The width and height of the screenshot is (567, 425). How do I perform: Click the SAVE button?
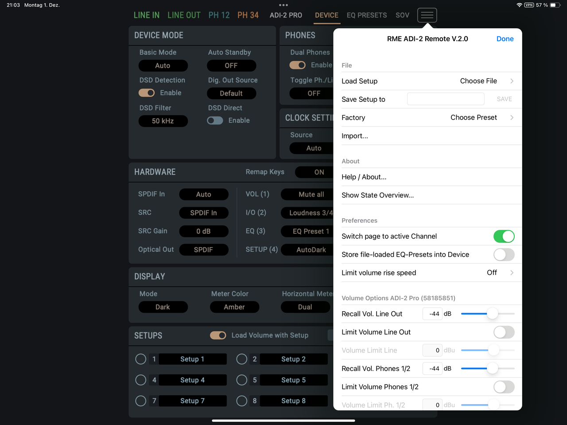coord(504,99)
